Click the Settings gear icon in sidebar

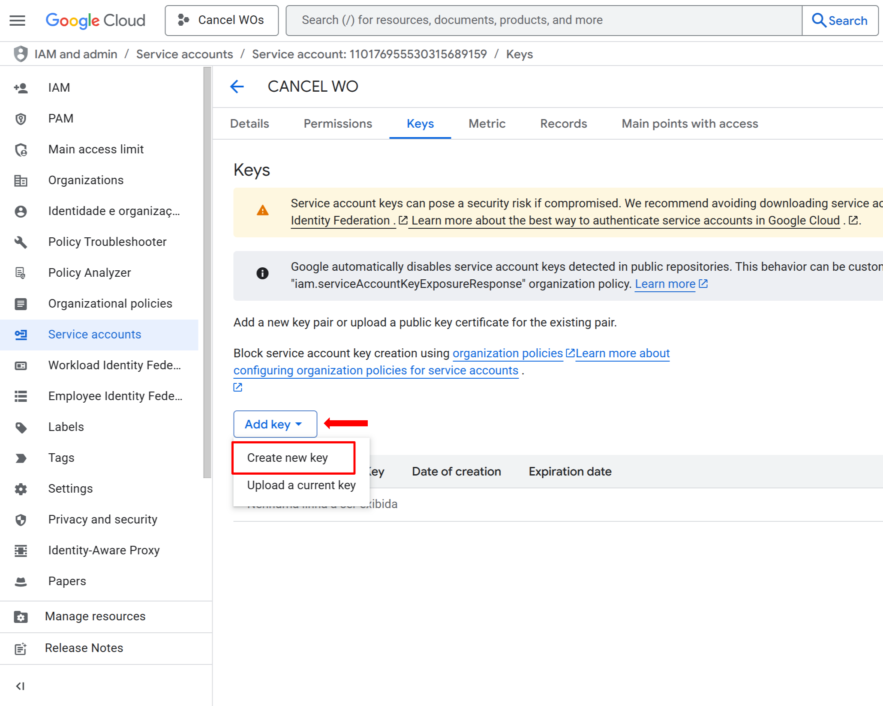coord(21,489)
